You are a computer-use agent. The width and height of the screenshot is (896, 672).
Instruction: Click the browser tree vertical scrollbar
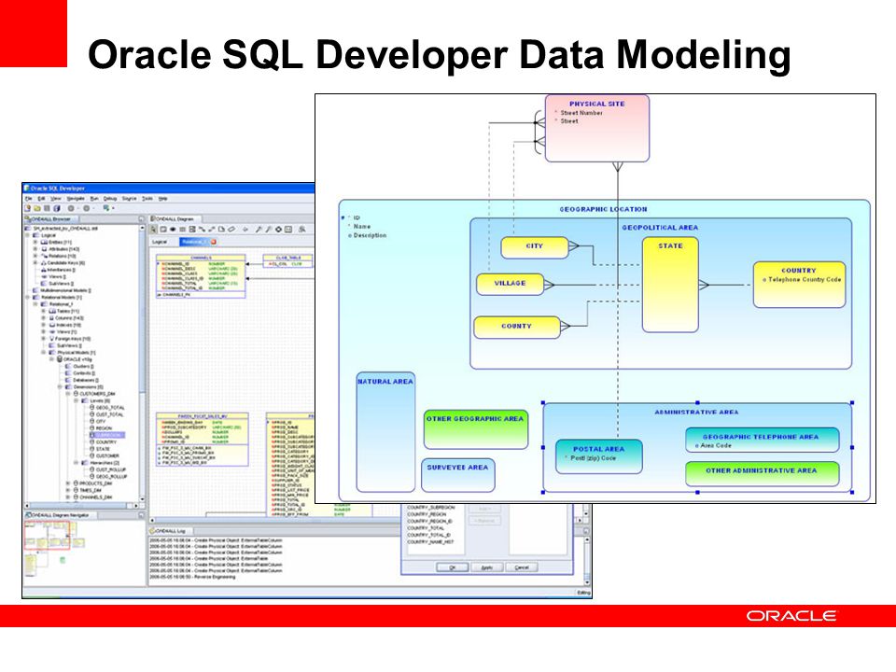click(142, 363)
